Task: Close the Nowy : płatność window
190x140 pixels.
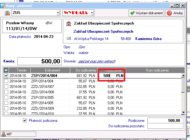Action: pyautogui.click(x=183, y=6)
